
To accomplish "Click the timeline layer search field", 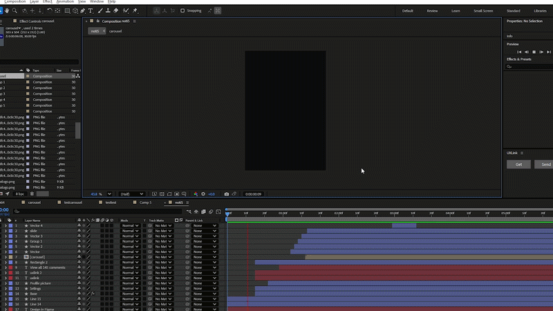I will coord(97,211).
